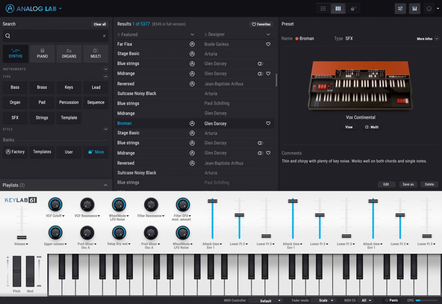Delete the current preset

pyautogui.click(x=429, y=184)
